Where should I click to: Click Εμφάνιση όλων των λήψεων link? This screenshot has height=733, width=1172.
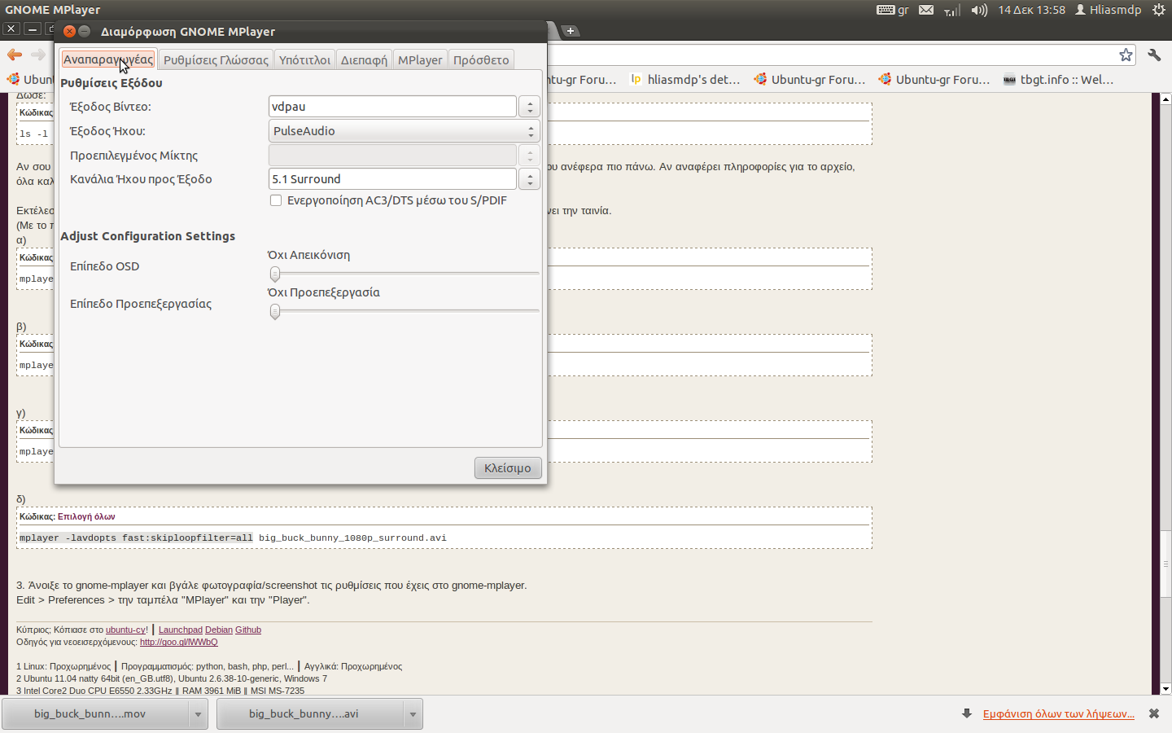pyautogui.click(x=1059, y=713)
